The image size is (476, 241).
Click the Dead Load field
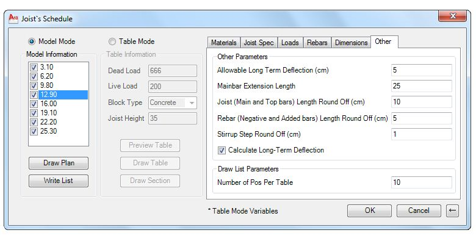tap(173, 71)
